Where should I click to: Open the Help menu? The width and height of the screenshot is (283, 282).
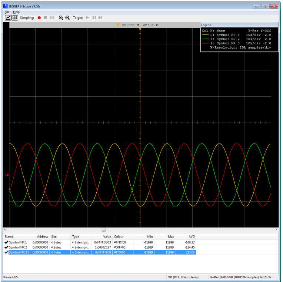[x=16, y=12]
